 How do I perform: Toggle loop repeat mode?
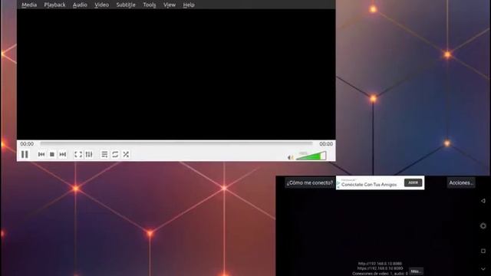(115, 154)
